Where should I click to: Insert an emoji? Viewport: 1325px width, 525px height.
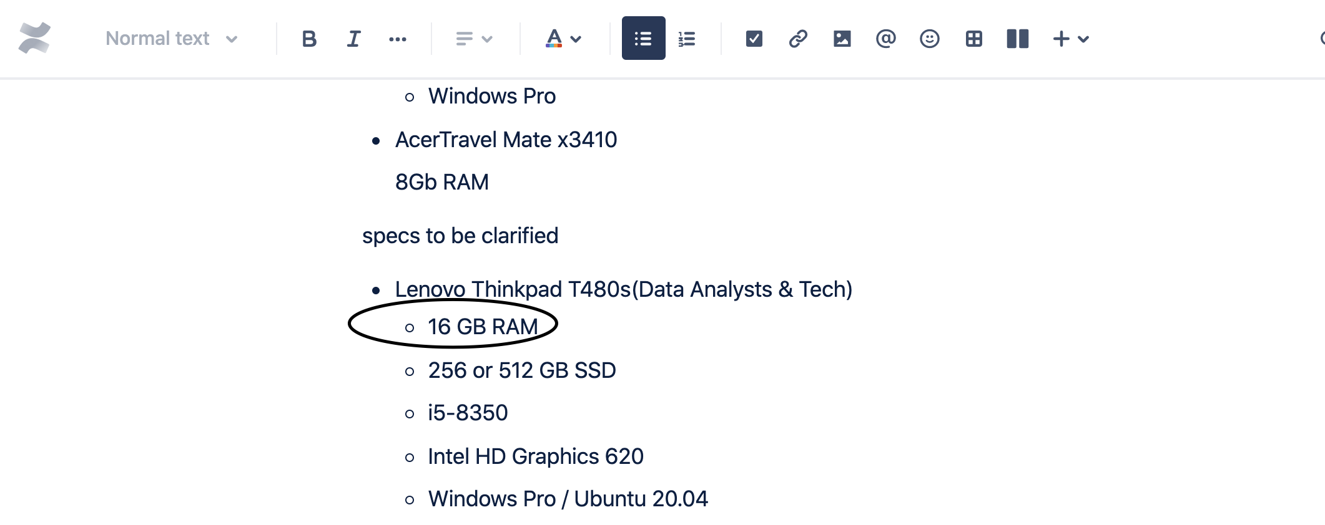[929, 39]
